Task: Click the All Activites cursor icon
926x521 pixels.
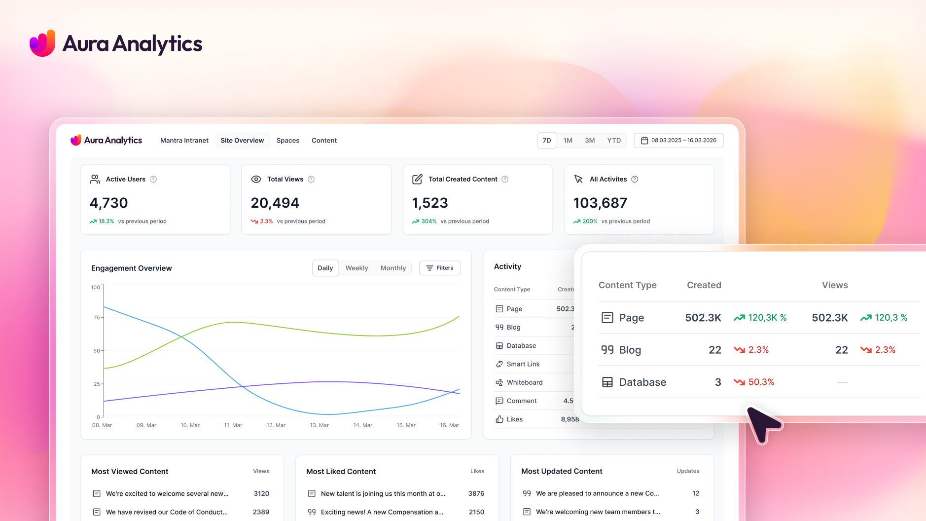Action: [x=579, y=179]
